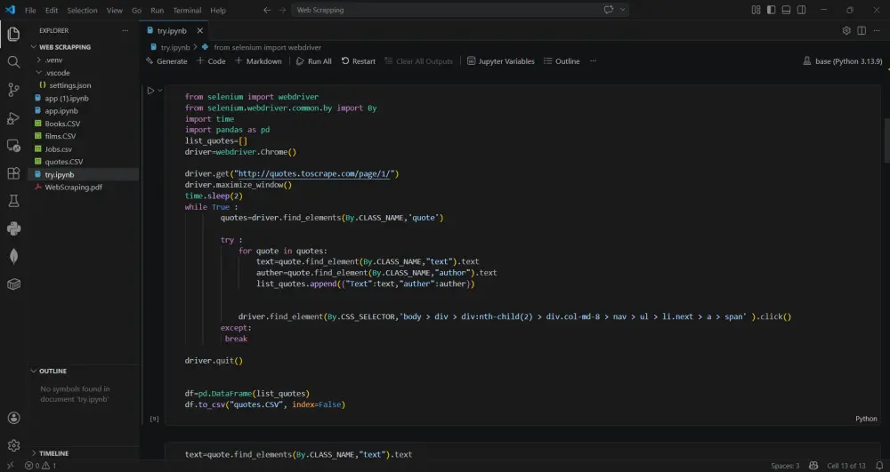Image resolution: width=890 pixels, height=472 pixels.
Task: Change cell language mode Python
Action: click(866, 419)
